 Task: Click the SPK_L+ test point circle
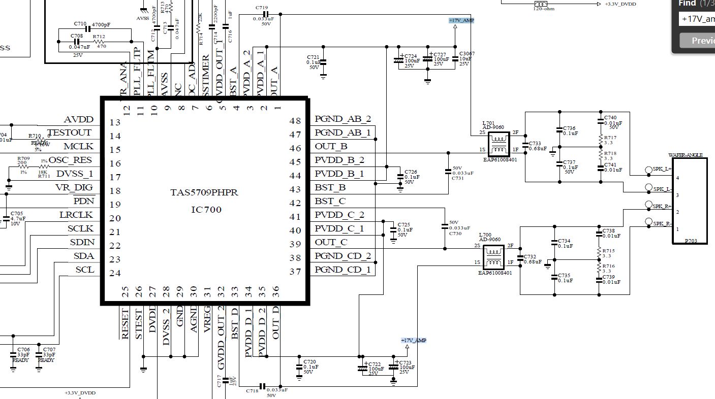648,170
